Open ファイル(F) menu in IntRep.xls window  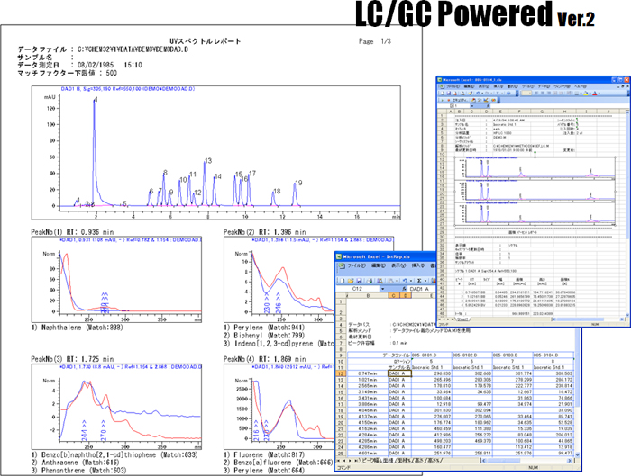pos(357,265)
